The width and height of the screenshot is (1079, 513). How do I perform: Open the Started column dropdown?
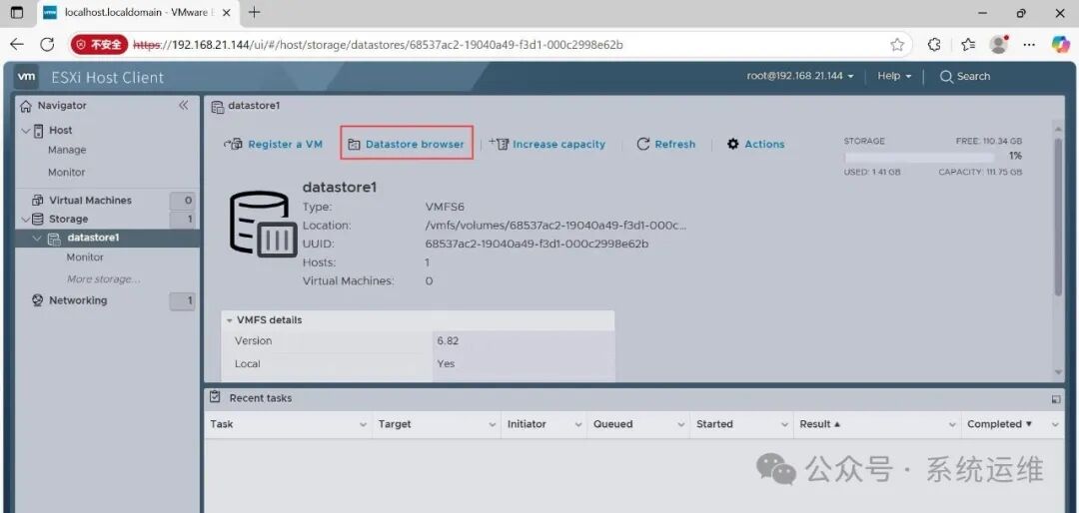tap(784, 425)
